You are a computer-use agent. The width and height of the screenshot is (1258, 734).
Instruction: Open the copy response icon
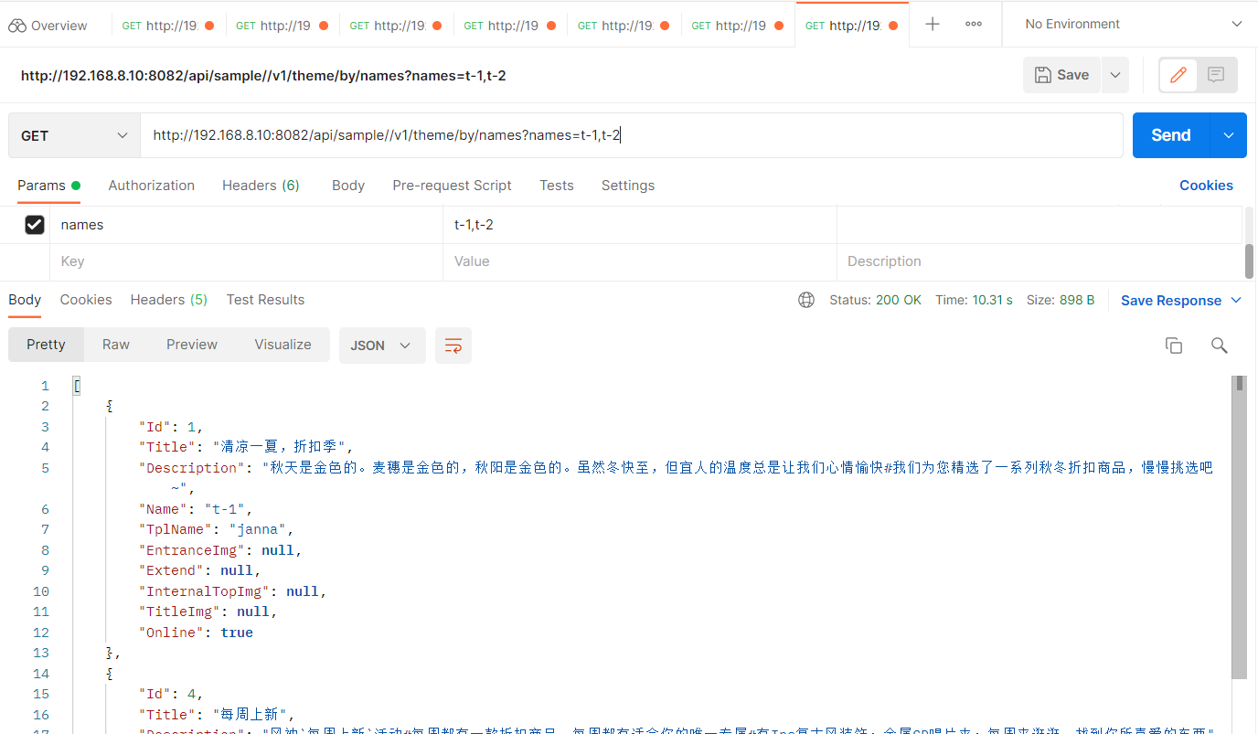pyautogui.click(x=1174, y=346)
